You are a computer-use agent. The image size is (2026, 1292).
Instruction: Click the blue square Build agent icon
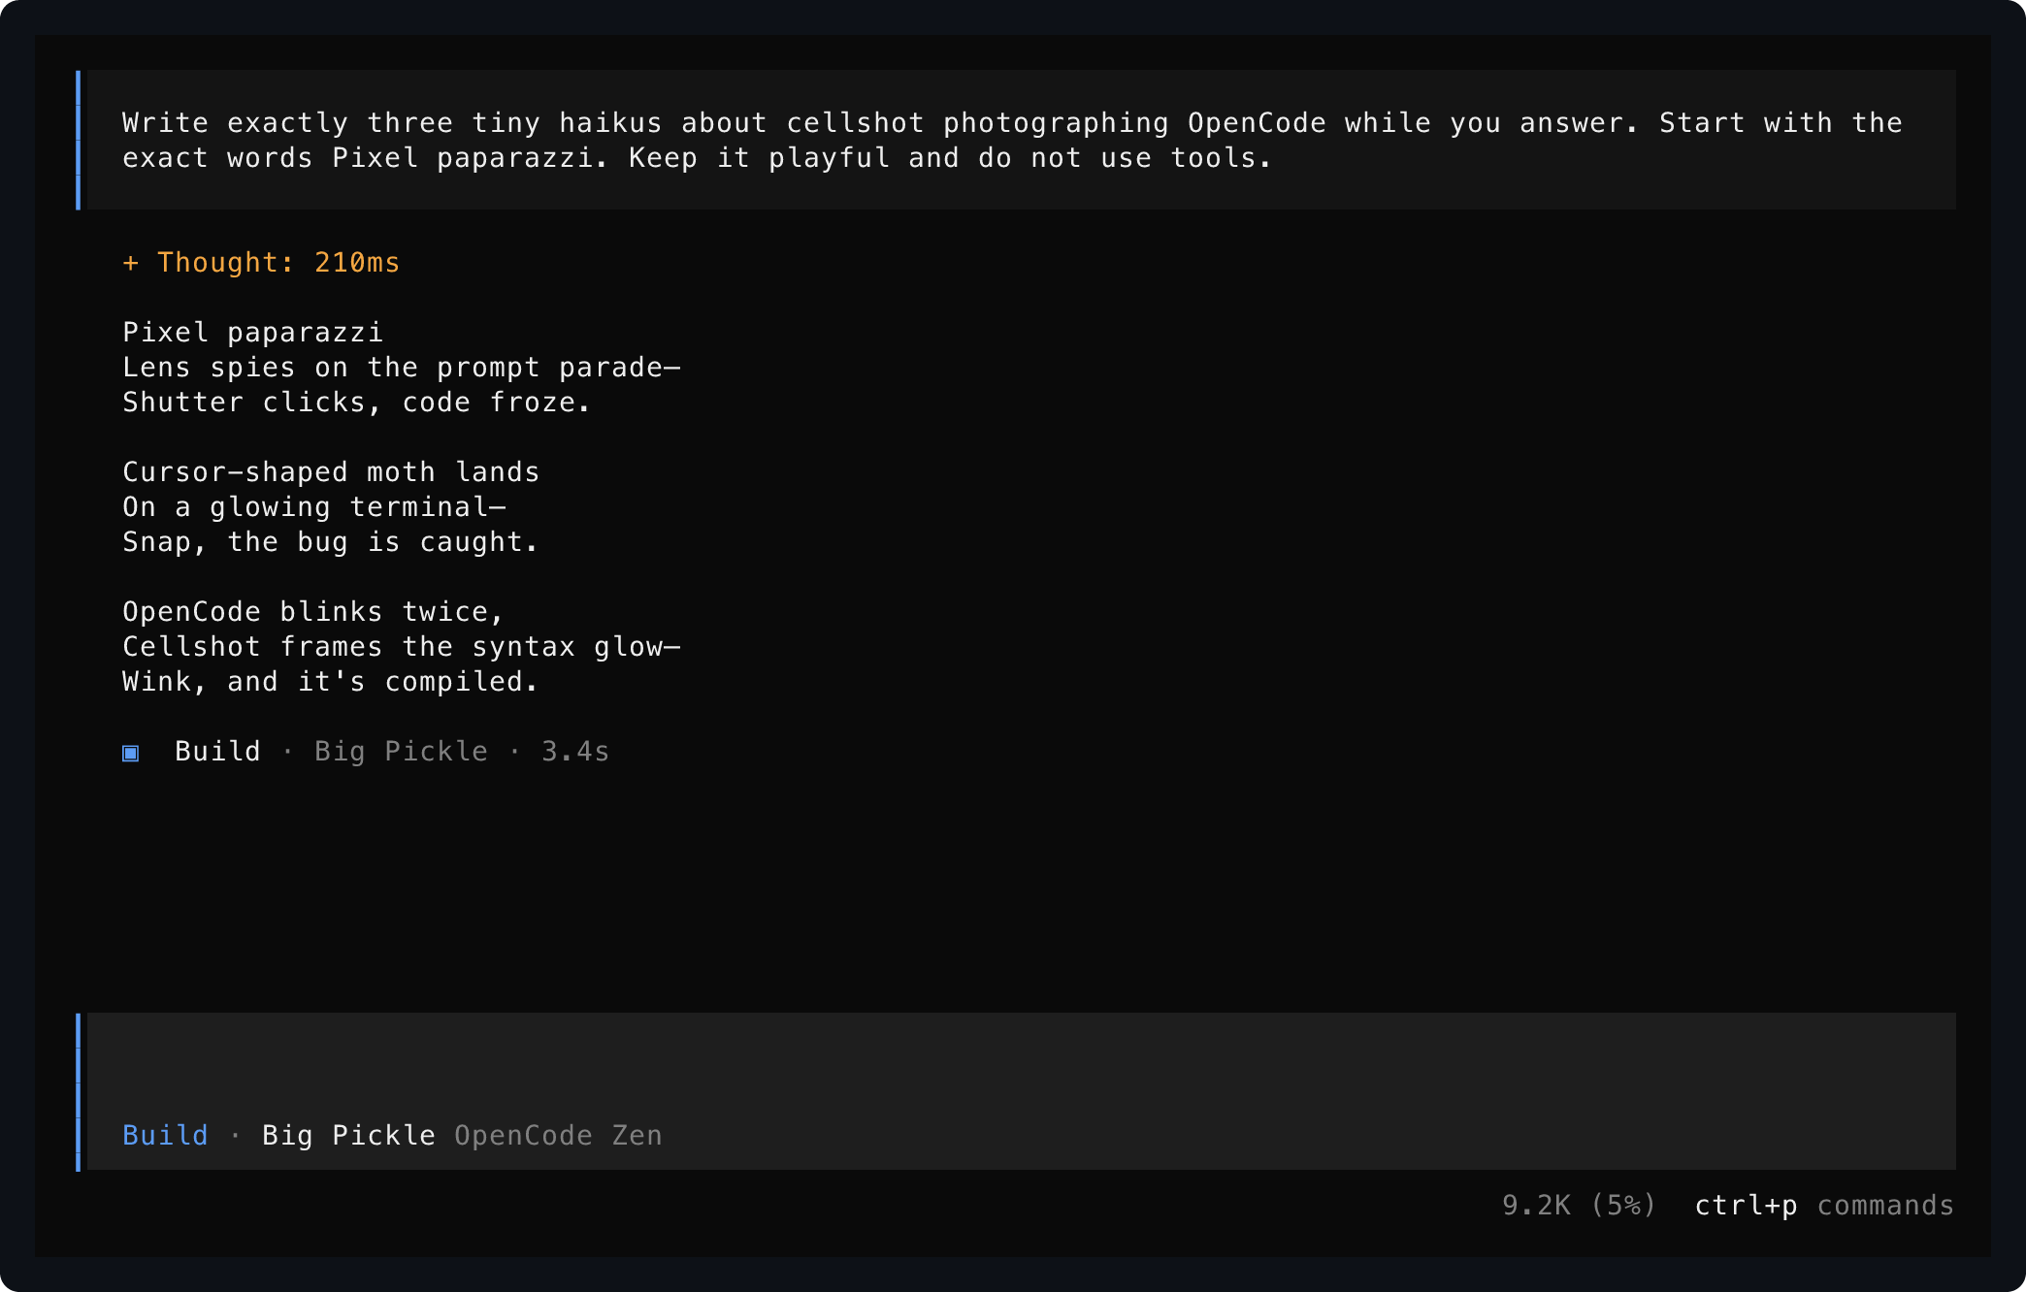pyautogui.click(x=131, y=753)
